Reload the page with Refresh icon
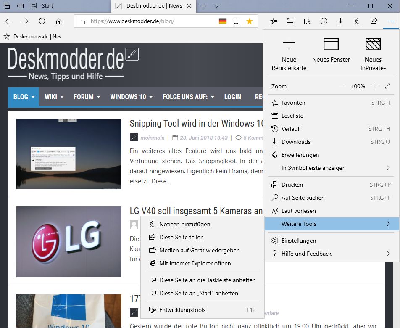 [x=42, y=21]
